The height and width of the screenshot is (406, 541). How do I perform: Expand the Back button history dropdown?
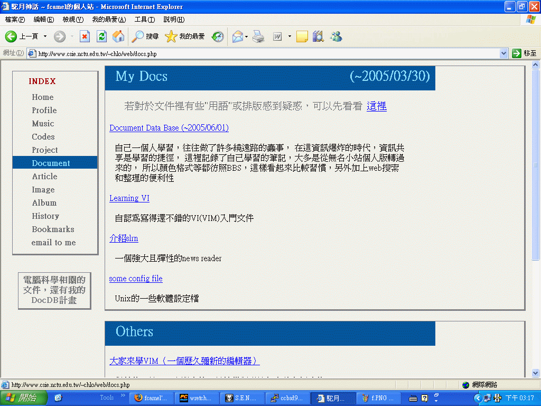click(x=45, y=36)
